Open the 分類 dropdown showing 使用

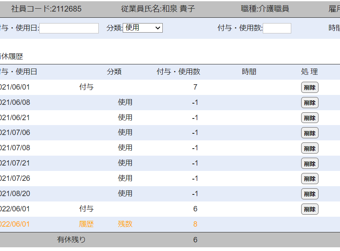(143, 28)
